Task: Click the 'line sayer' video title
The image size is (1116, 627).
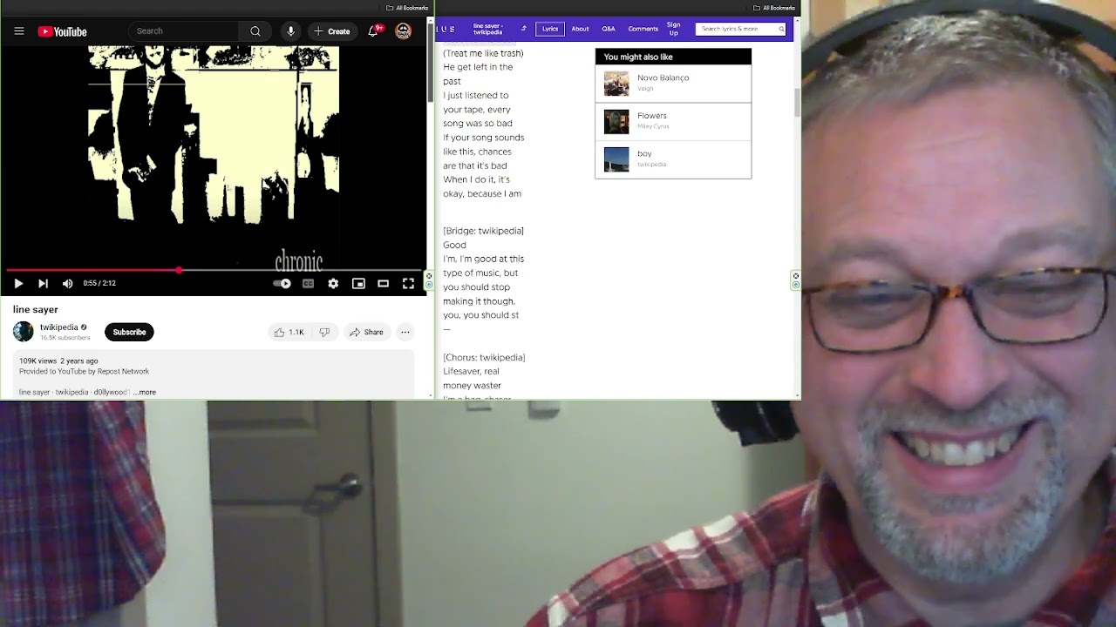Action: coord(36,309)
